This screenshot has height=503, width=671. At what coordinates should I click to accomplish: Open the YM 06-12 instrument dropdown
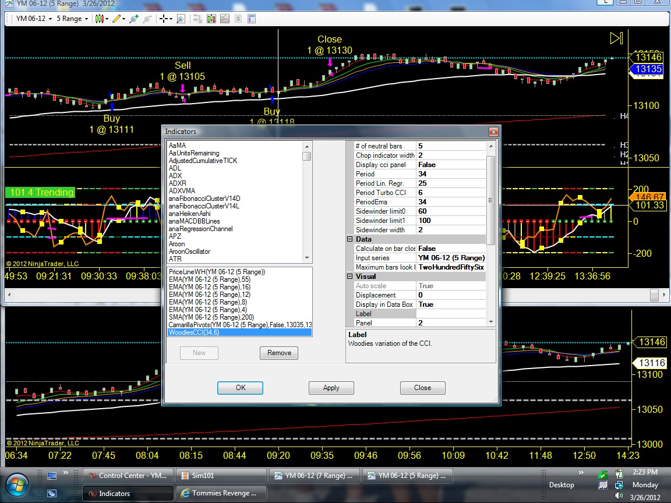click(34, 19)
